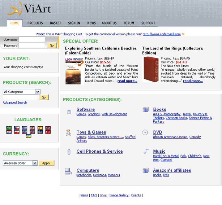Select the Slovak flag language

coord(32,132)
